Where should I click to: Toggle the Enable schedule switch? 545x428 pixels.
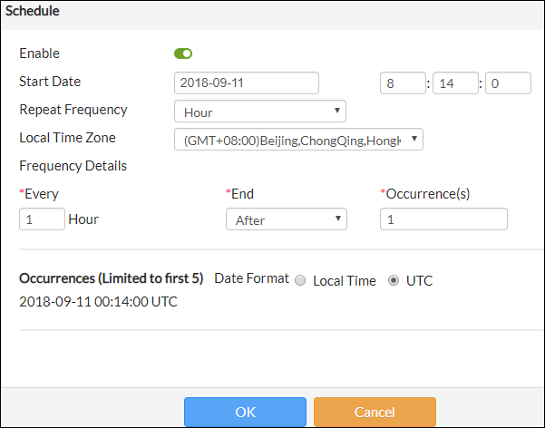tap(183, 53)
